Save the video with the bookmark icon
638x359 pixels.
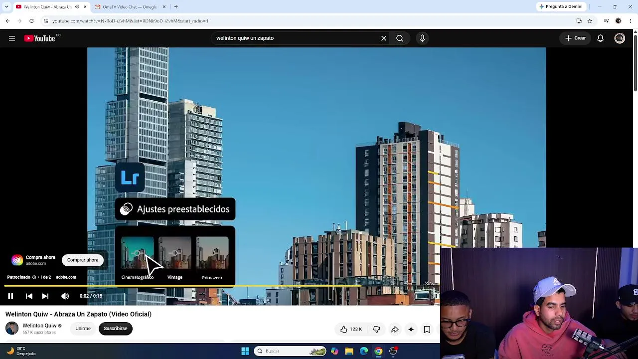(427, 329)
